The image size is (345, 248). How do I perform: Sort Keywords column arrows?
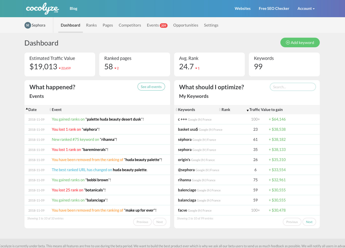[x=176, y=110]
